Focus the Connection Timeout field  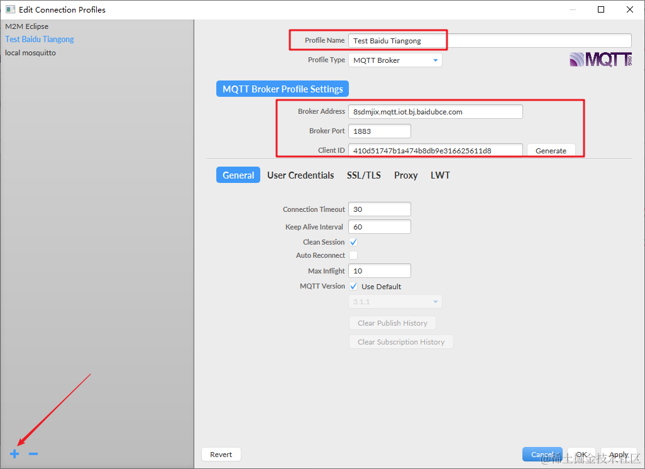(380, 209)
